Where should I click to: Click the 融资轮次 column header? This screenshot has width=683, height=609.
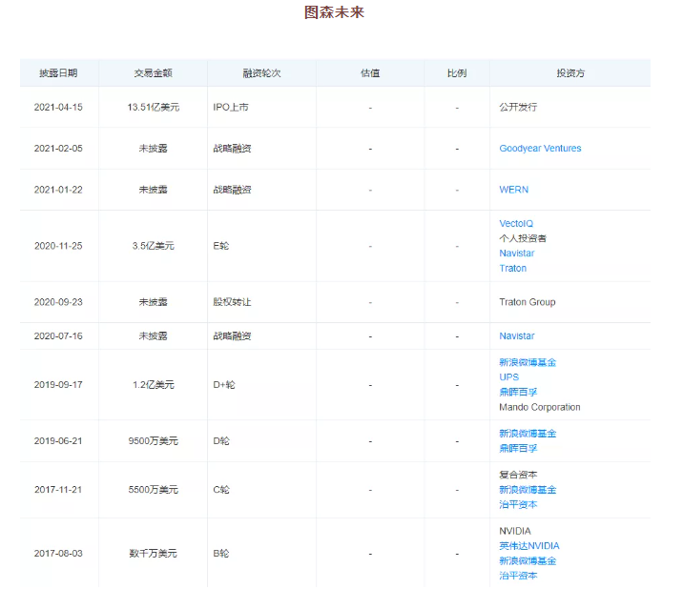coord(261,73)
